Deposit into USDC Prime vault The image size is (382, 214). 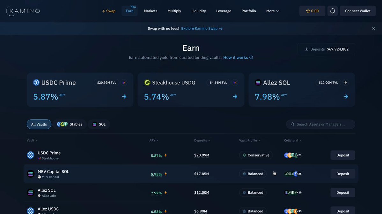coord(343,155)
